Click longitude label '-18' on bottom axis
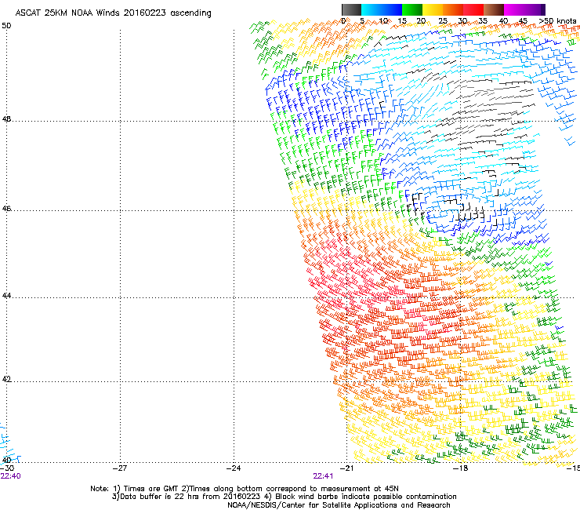 click(x=461, y=468)
